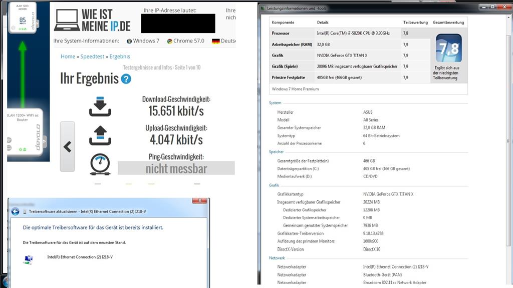Click the upload speed icon

(100, 135)
